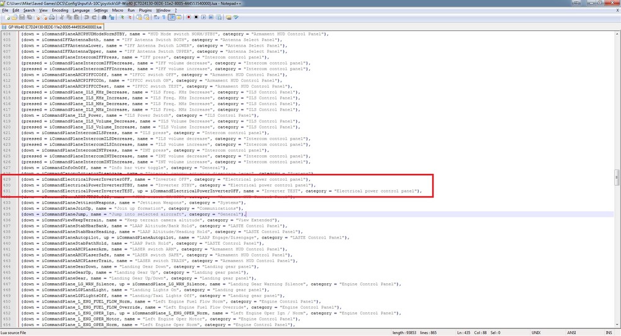Click the Paste toolbar icon
The width and height of the screenshot is (621, 336).
(76, 17)
